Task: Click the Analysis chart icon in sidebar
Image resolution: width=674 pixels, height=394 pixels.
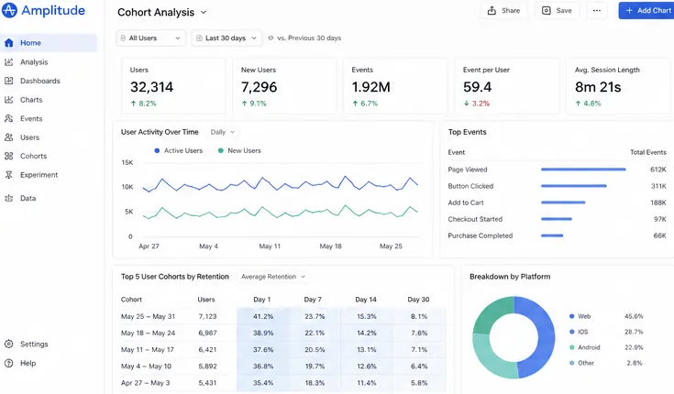Action: pyautogui.click(x=8, y=62)
